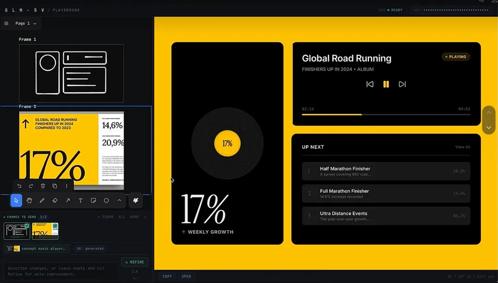The height and width of the screenshot is (283, 498).
Task: Click the GLM-5V logo text
Action: pyautogui.click(x=24, y=10)
